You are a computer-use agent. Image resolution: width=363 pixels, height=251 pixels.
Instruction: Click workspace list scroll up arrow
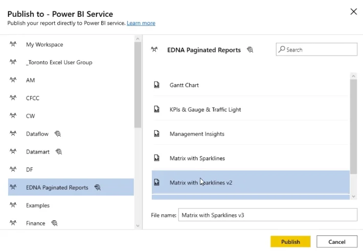coord(138,39)
